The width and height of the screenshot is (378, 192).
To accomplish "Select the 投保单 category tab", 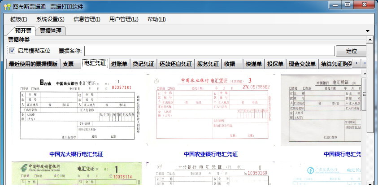I will tap(275, 64).
